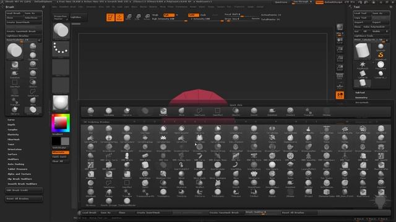This screenshot has height=222, width=396.
Task: Select CurveLathe brush in the brush grid
Action: click(x=309, y=129)
